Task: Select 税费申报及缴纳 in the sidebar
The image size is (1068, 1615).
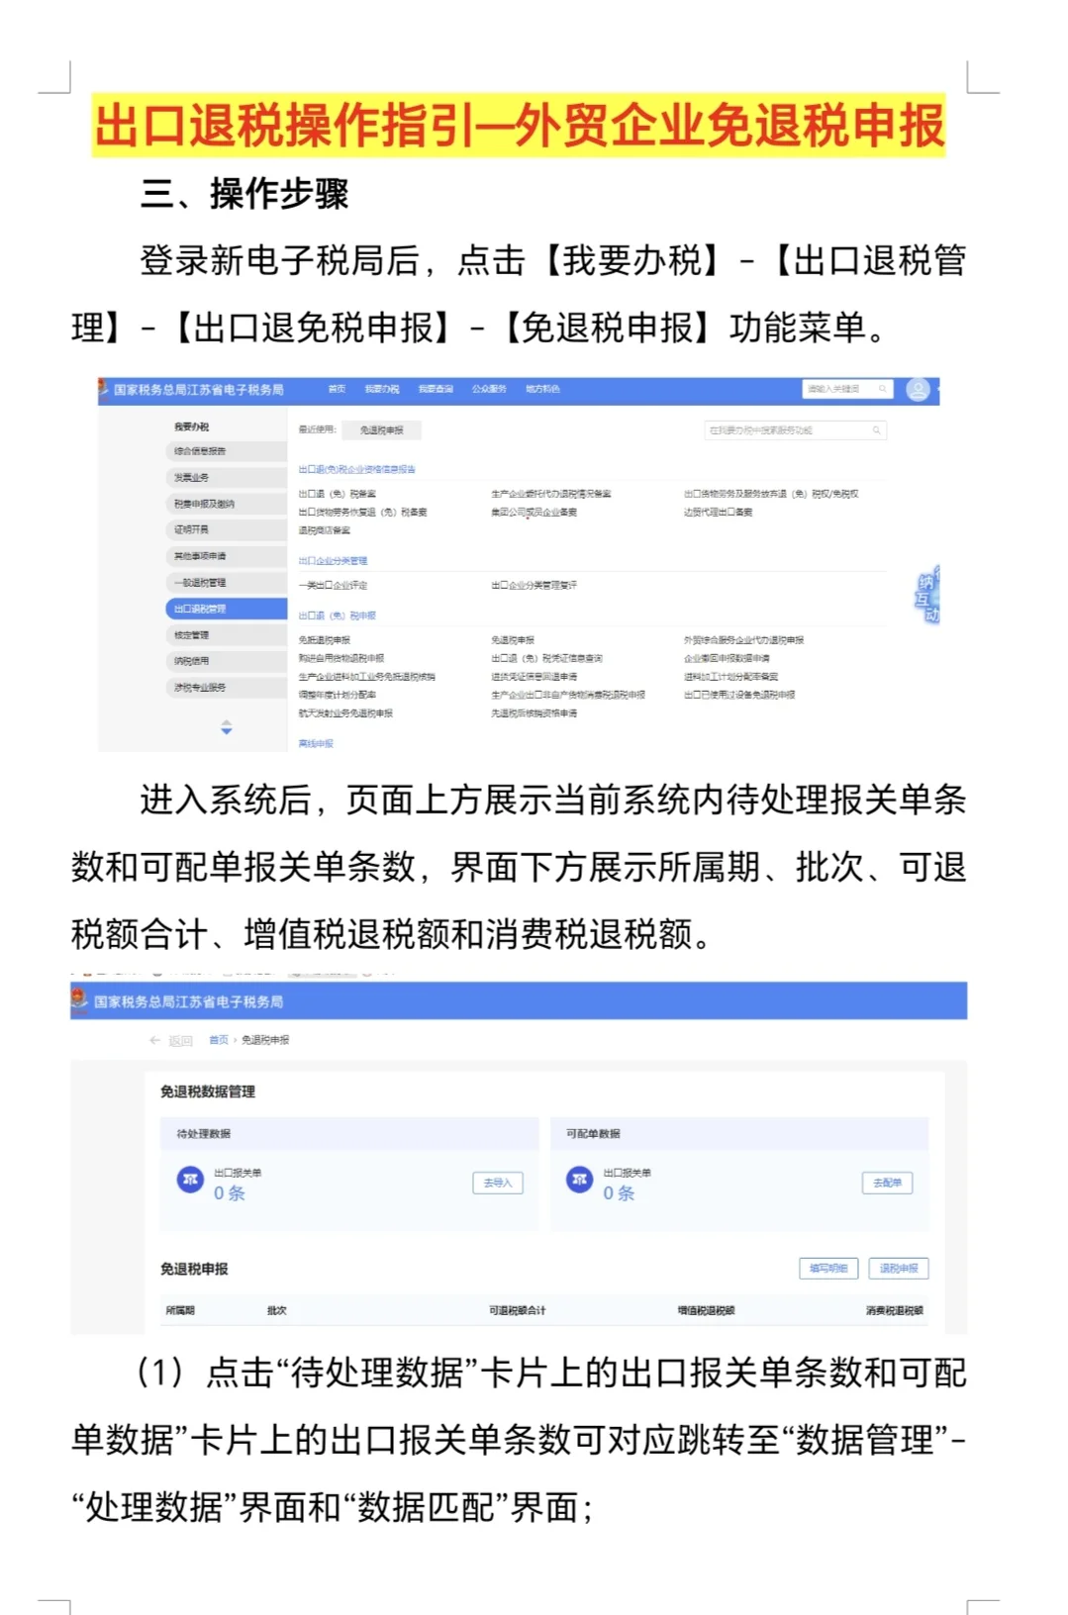Action: click(226, 504)
